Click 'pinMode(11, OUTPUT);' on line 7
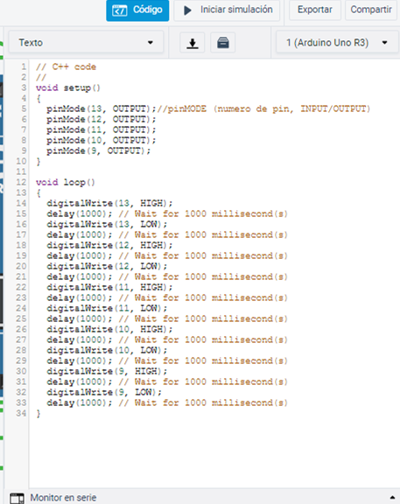Viewport: 400px width, 504px height. [x=102, y=129]
